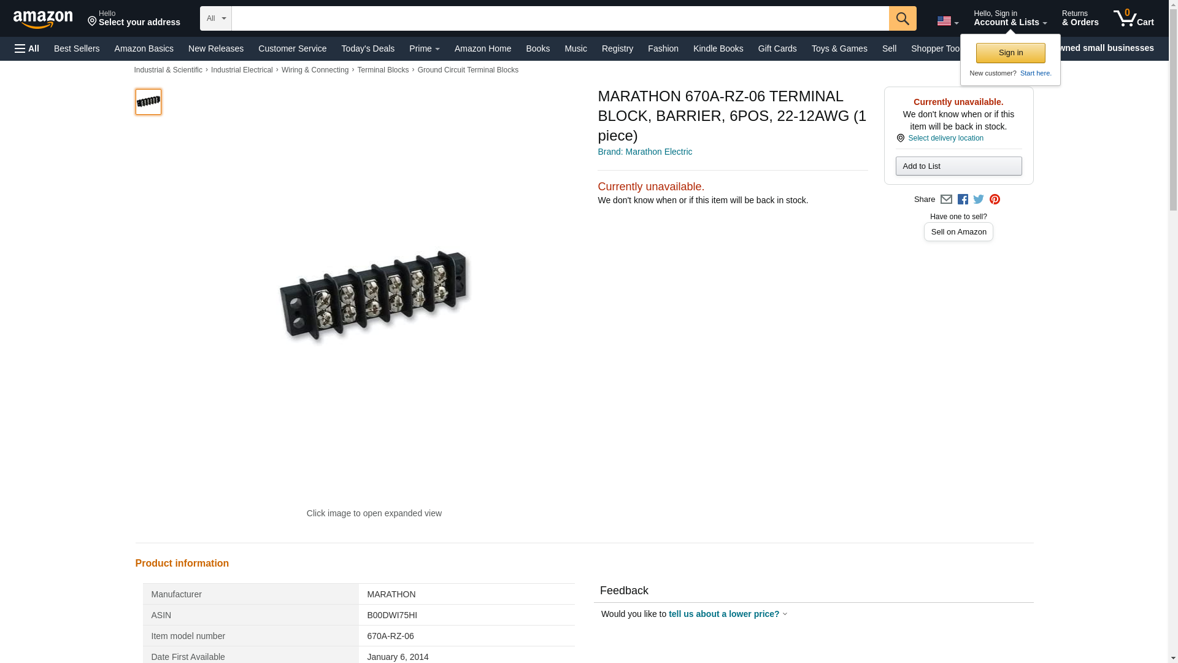Select the terminal block product thumbnail
The height and width of the screenshot is (663, 1178).
[x=148, y=102]
